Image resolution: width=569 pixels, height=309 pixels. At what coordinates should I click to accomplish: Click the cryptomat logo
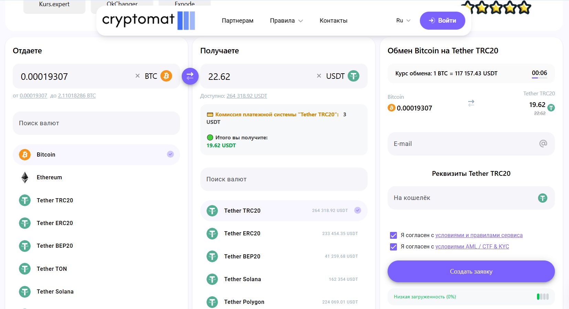click(148, 20)
